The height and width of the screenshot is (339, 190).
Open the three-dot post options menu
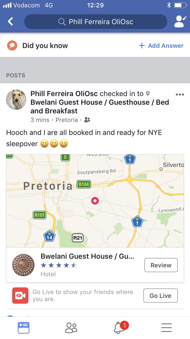[180, 95]
